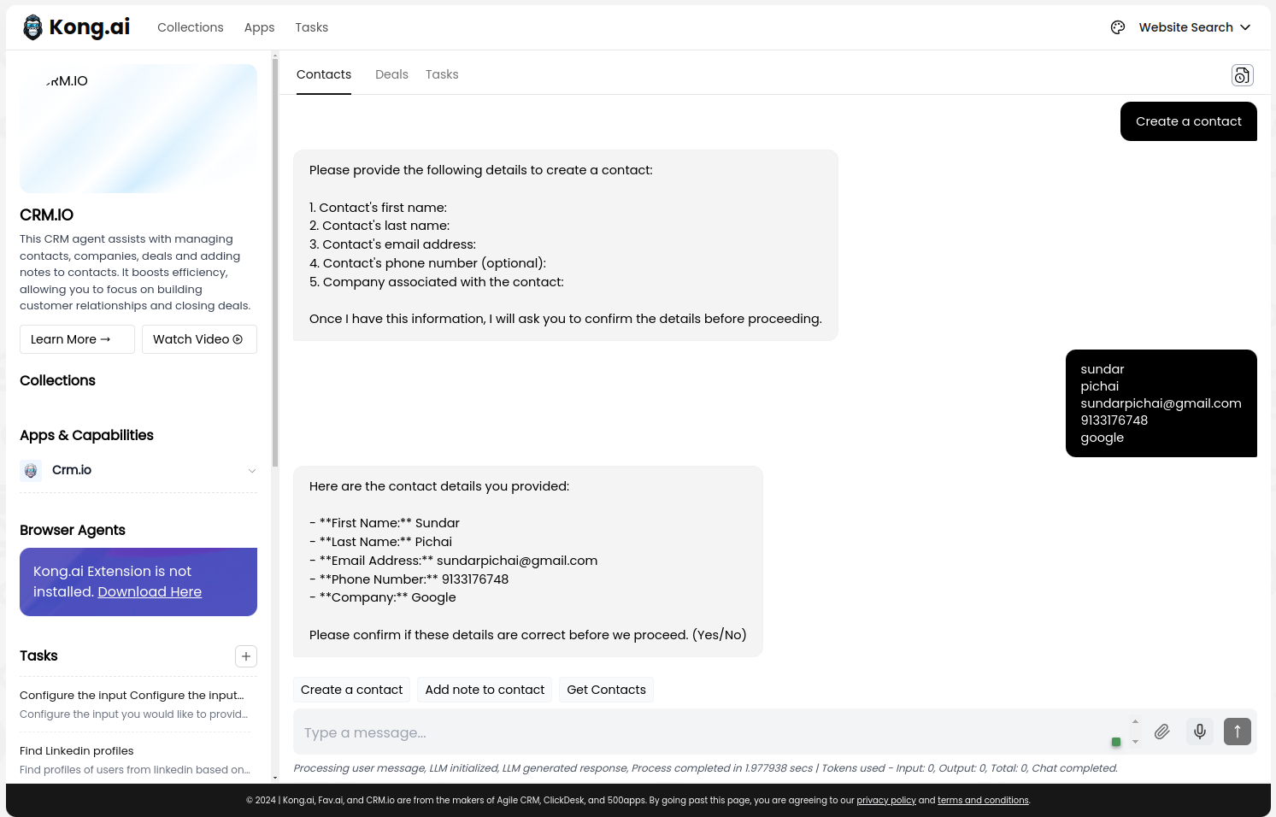Viewport: 1276px width, 817px height.
Task: Click the Crm.io app label
Action: [72, 470]
